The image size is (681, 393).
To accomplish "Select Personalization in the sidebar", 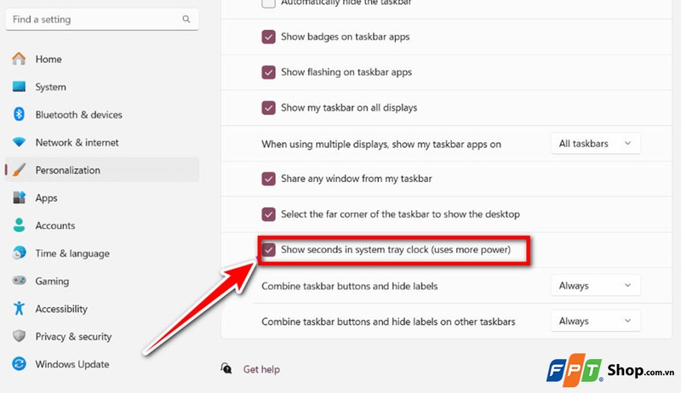I will 101,169.
